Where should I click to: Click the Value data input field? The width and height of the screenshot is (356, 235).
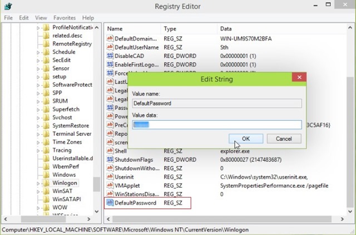217,125
